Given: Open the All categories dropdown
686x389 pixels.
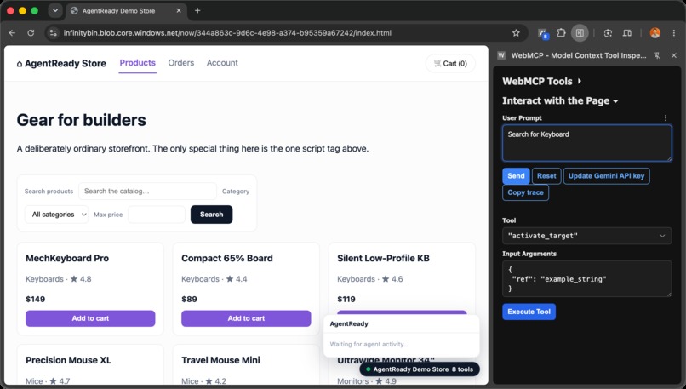Looking at the screenshot, I should [x=56, y=215].
